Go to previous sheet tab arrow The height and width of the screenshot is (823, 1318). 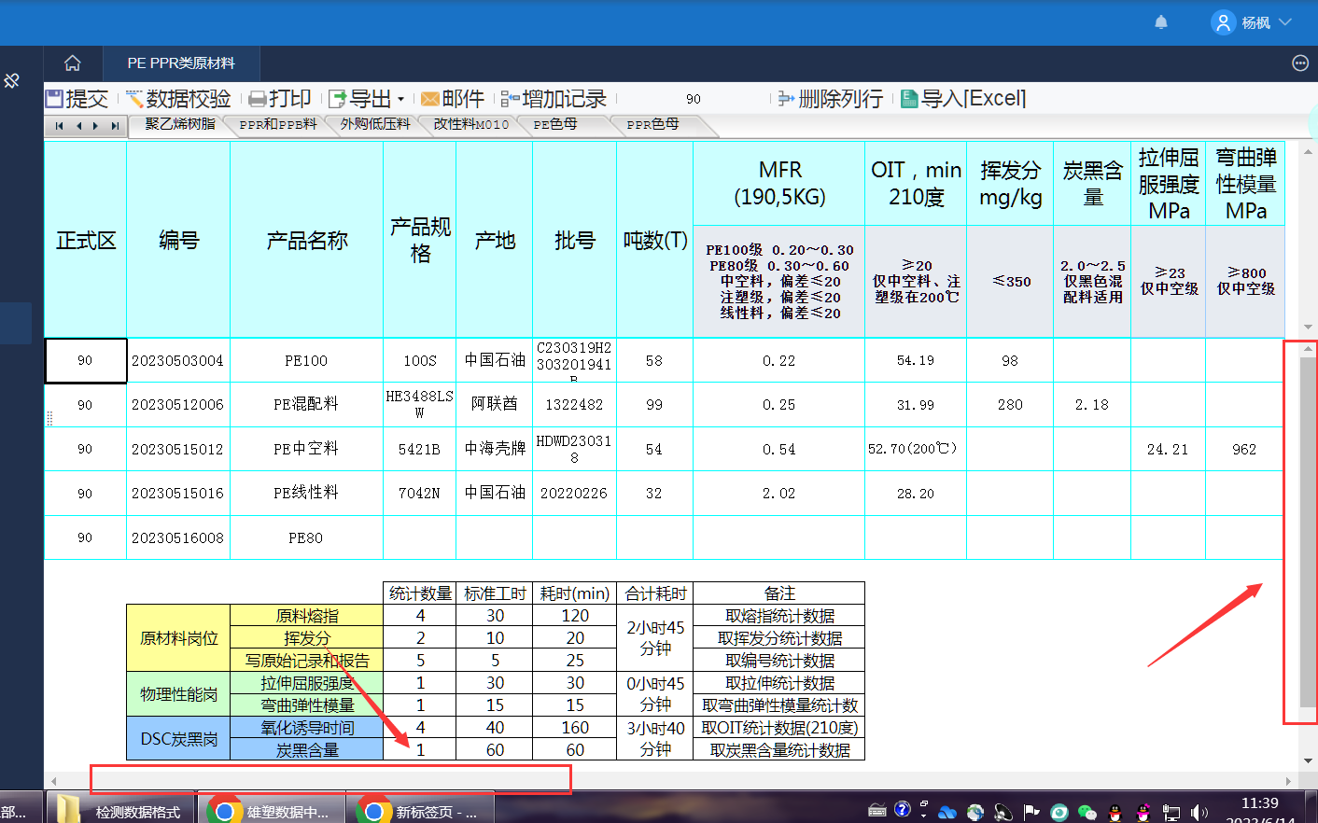pos(78,126)
